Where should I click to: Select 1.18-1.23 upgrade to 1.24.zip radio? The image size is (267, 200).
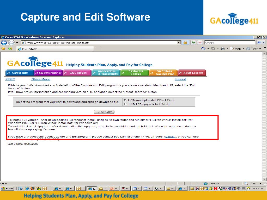point(125,104)
